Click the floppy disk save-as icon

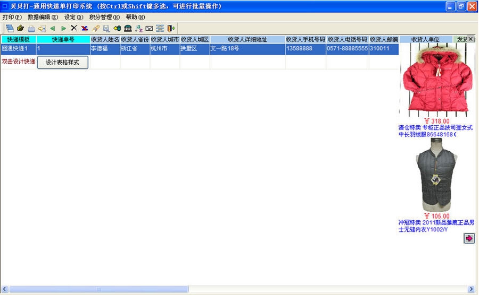tap(106, 28)
